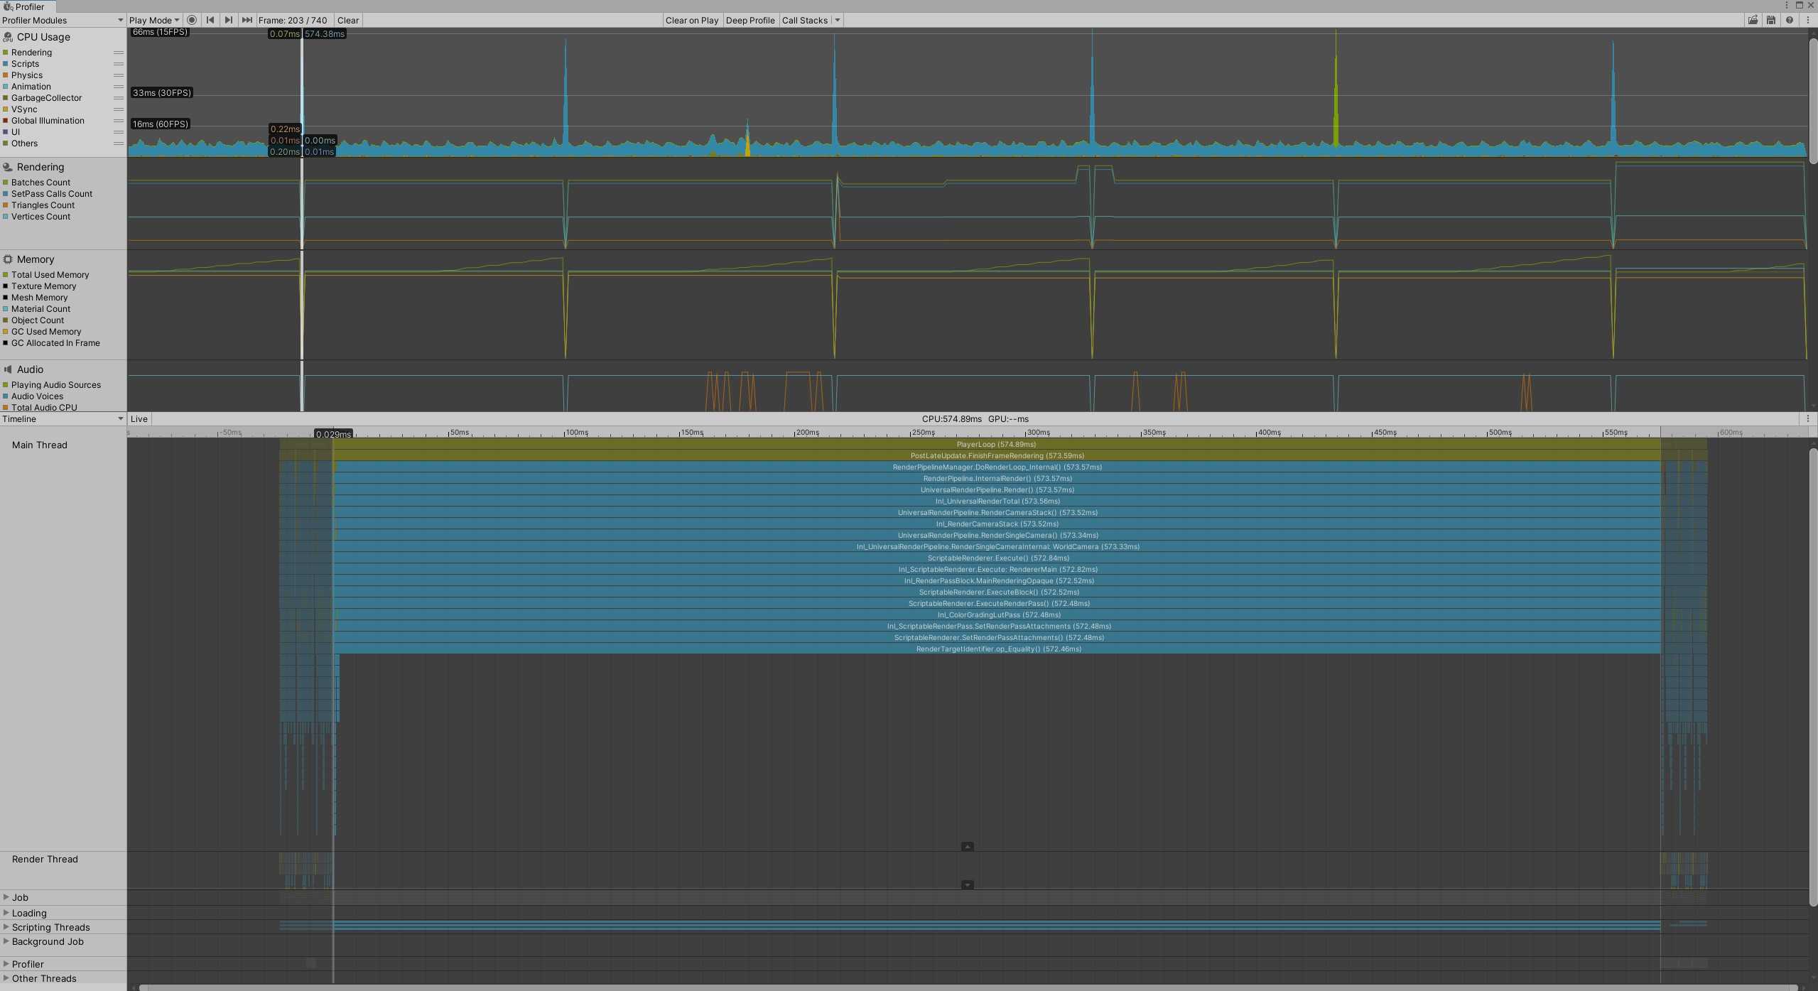1818x991 pixels.
Task: Save the current profile data with the save icon
Action: 1770,20
